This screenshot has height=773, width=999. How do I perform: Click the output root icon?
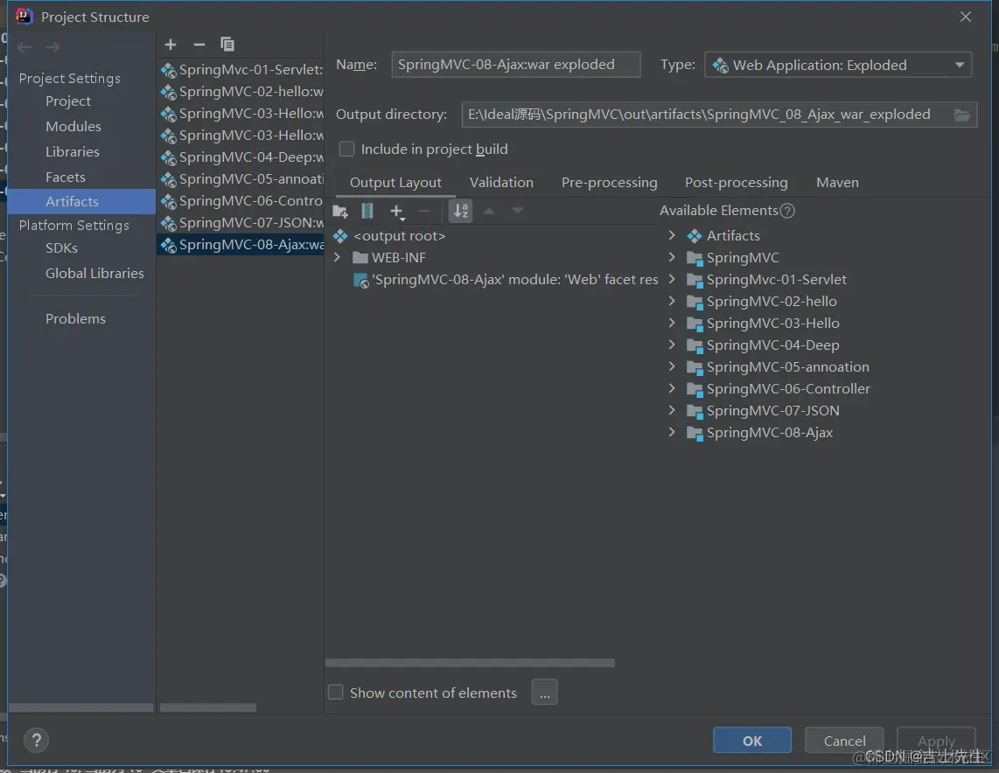(x=340, y=236)
